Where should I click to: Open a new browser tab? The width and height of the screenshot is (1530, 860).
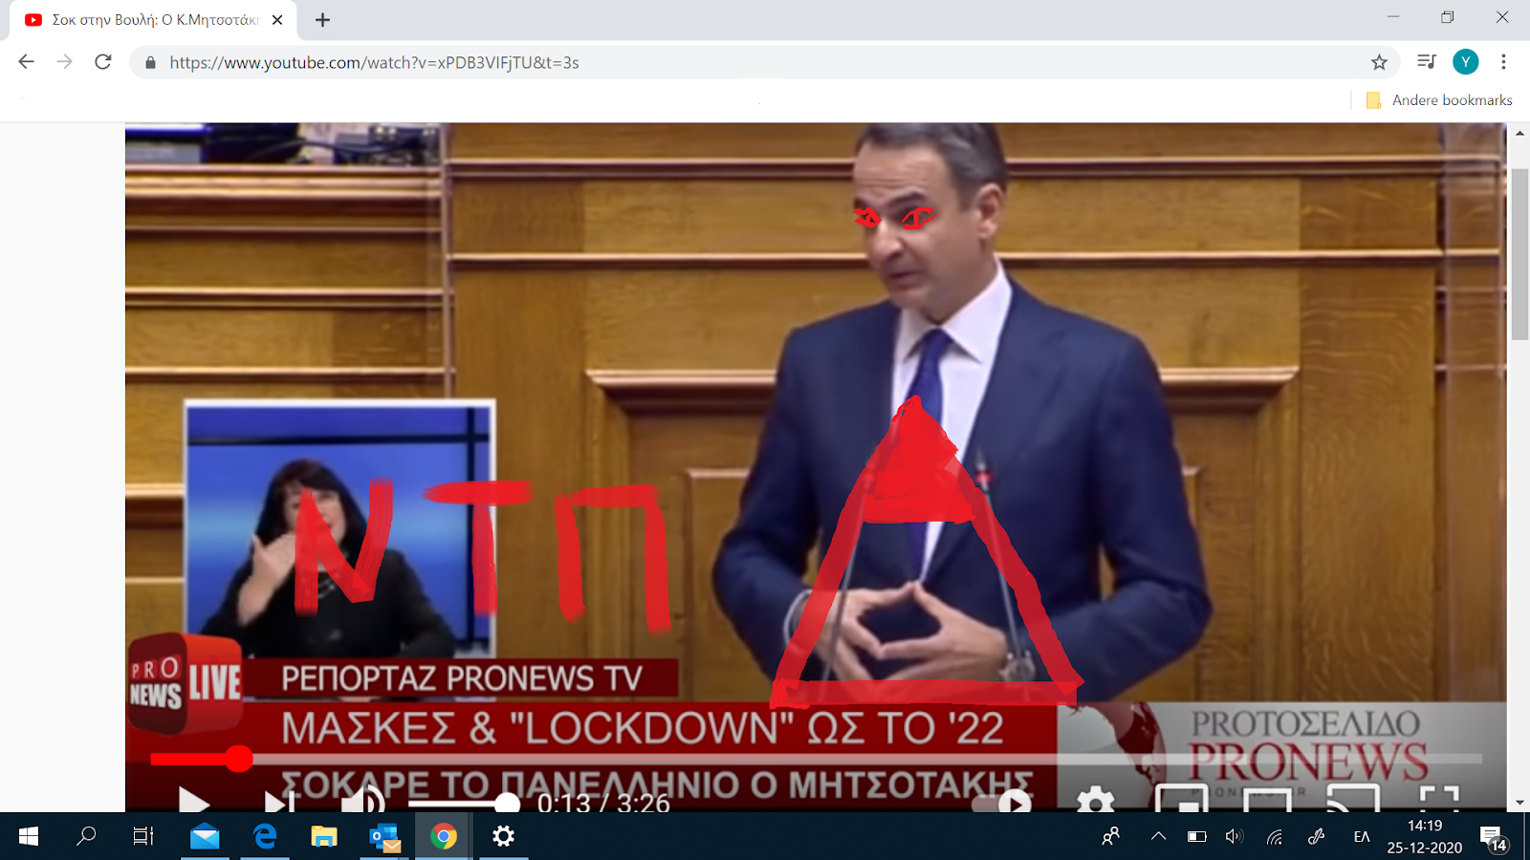point(323,20)
